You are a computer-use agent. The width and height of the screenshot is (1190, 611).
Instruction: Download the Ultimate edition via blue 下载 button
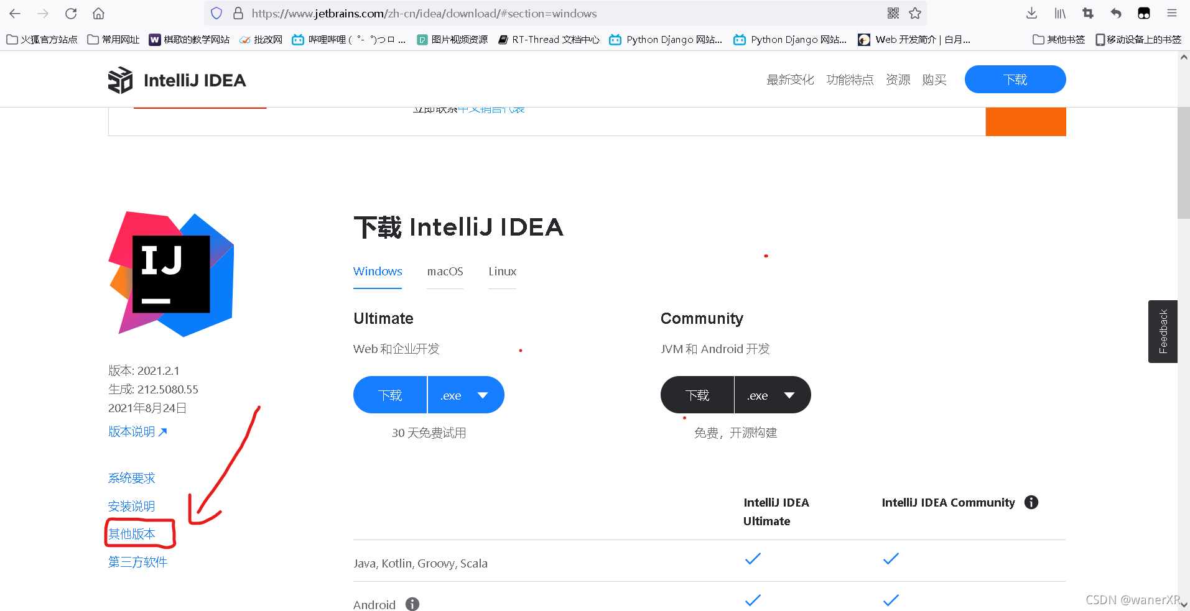pos(390,395)
